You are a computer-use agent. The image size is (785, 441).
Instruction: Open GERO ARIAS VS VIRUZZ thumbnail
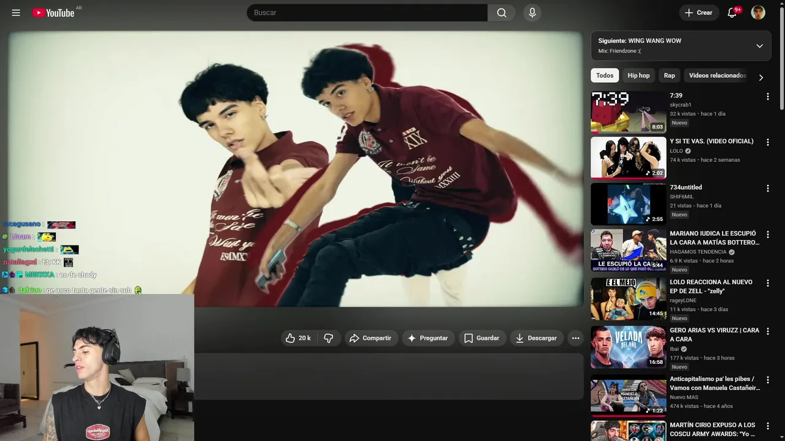[x=628, y=347]
